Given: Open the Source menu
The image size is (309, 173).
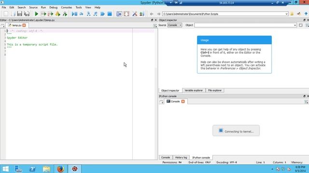Looking at the screenshot, I should [x=33, y=7].
